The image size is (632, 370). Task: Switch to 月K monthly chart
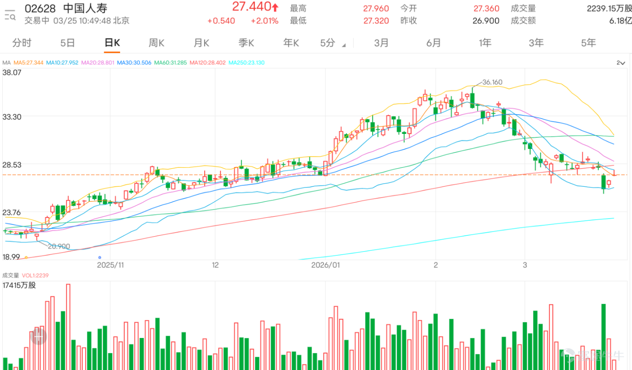click(x=201, y=43)
